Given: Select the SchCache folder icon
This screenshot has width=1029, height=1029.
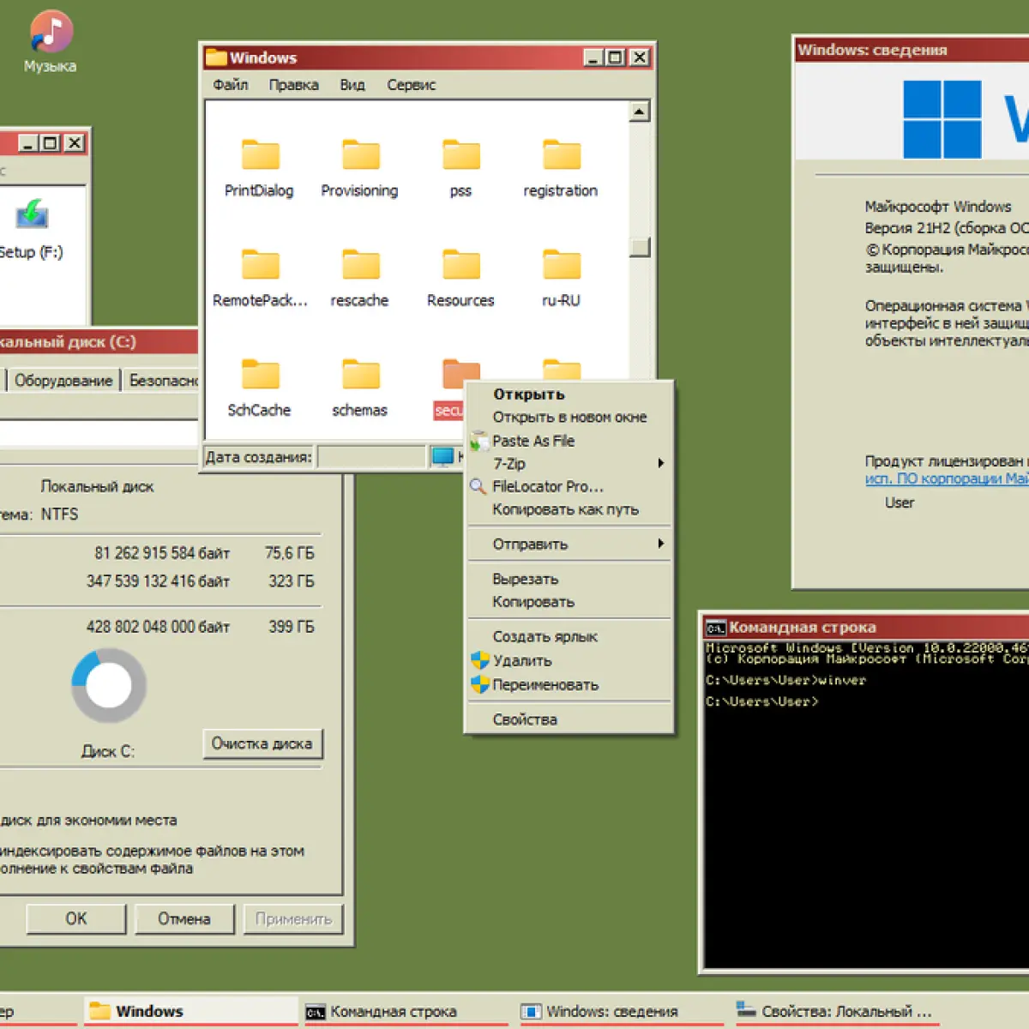Looking at the screenshot, I should (260, 375).
